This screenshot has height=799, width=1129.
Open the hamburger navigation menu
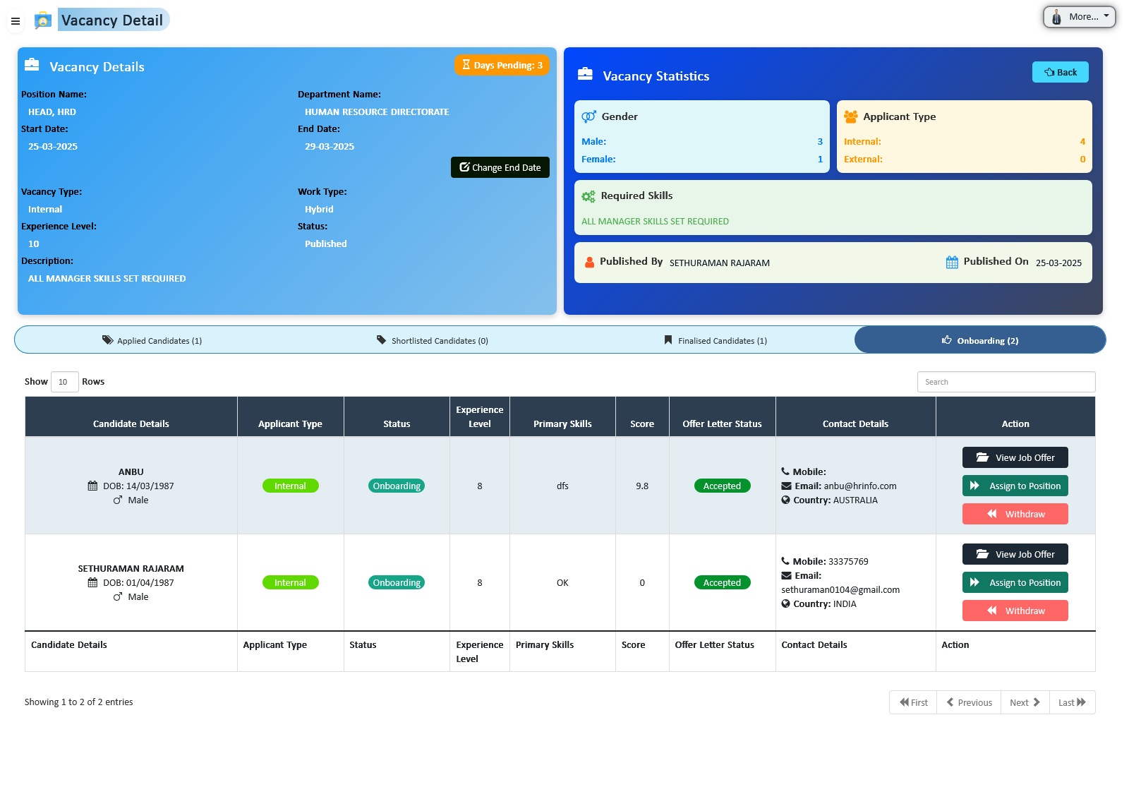(16, 21)
